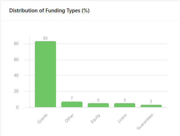Click the 83 value label above Grants
The image size is (180, 136).
(x=45, y=38)
